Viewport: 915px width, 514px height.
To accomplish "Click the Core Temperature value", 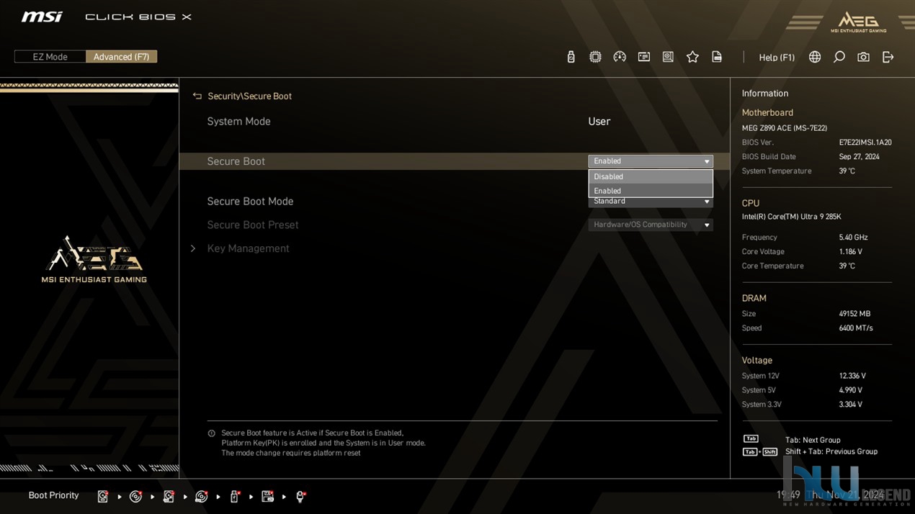I will coord(847,266).
